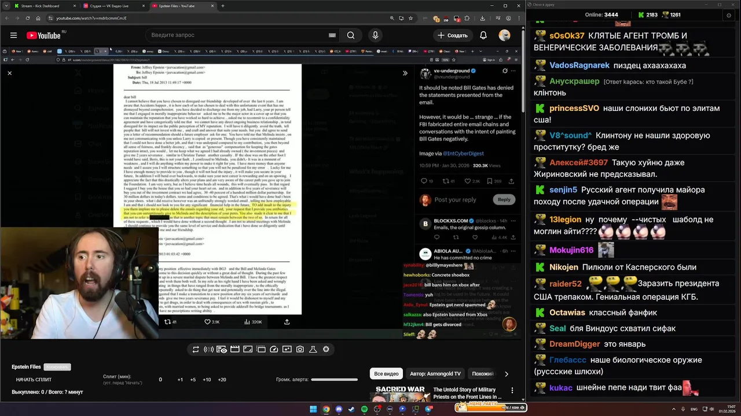The width and height of the screenshot is (741, 416).
Task: Select the Все видео chip
Action: (386, 374)
